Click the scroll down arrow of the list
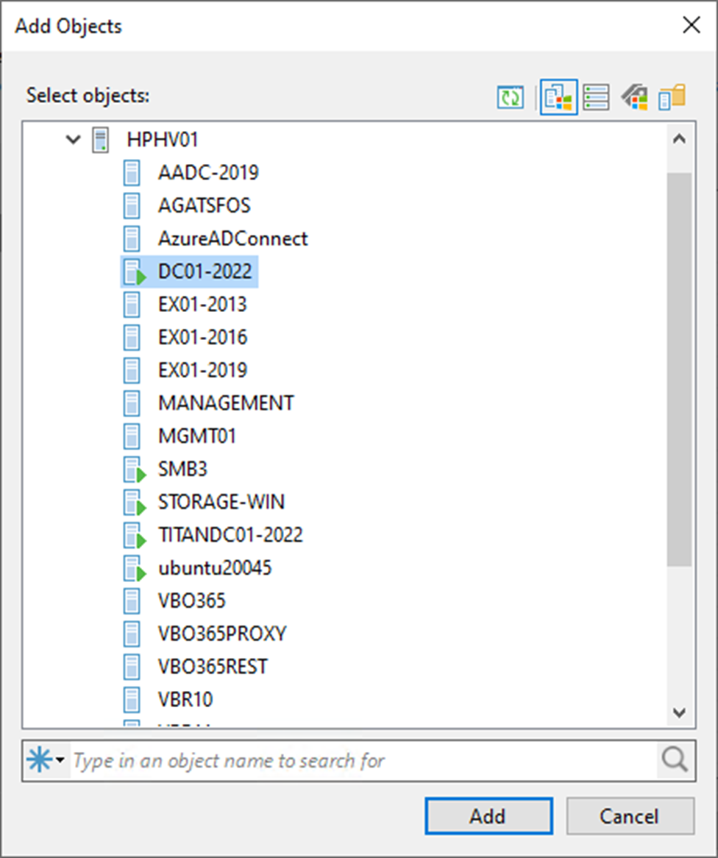 [x=679, y=712]
